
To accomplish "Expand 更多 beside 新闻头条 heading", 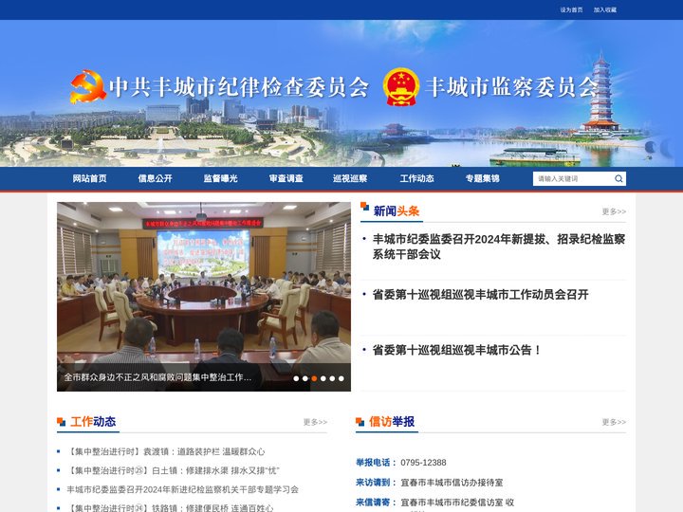I will coord(613,211).
